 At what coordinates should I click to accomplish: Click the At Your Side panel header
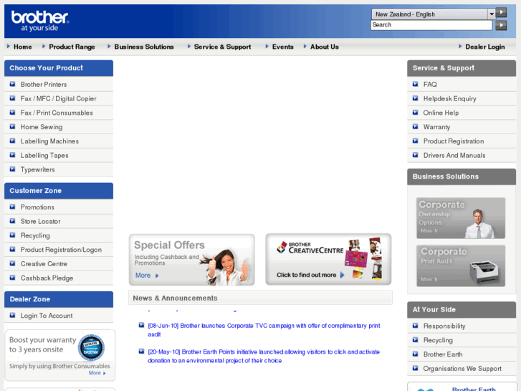(x=462, y=309)
